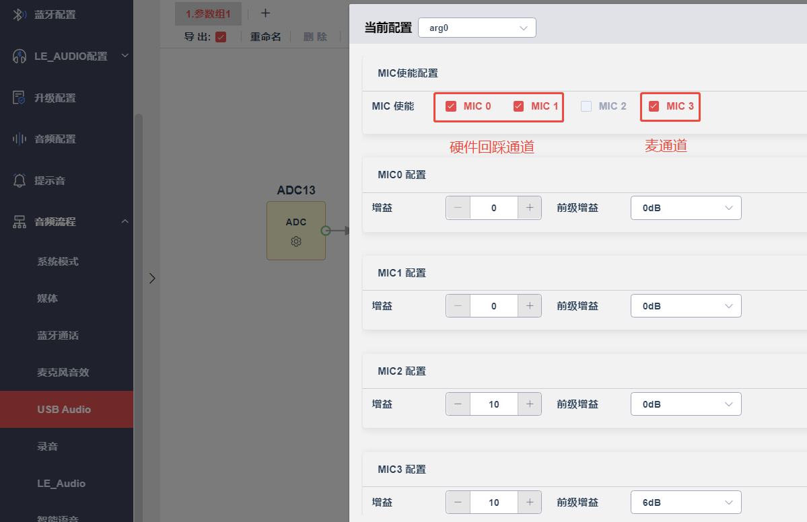Click the LE_AUDIO配置 headphone icon
The height and width of the screenshot is (522, 807).
(x=20, y=56)
